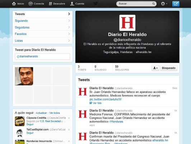Click the Twitter bird logo

pos(95,4)
